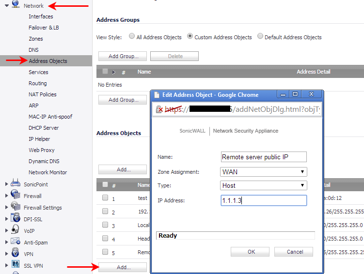This screenshot has height=274, width=364.
Task: Click the Firewall section icon
Action: coord(15,196)
